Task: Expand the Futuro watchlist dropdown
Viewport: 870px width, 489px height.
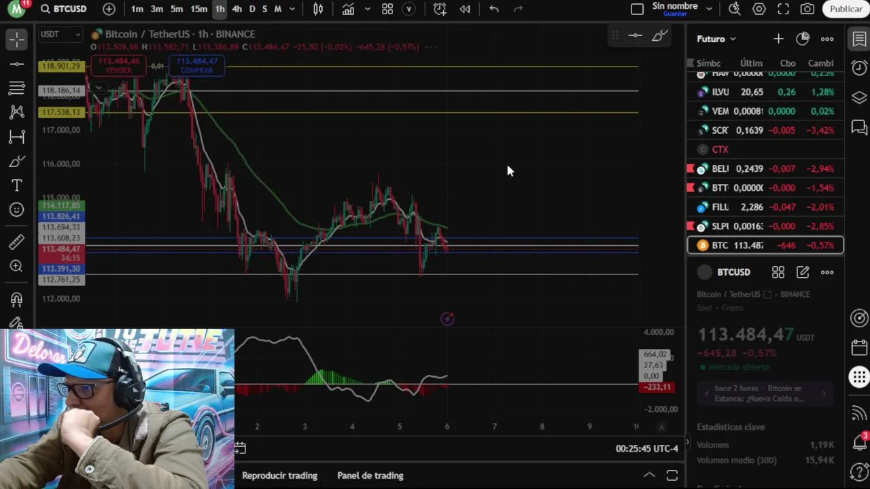Action: 716,39
